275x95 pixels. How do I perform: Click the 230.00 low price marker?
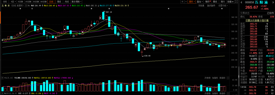[148, 56]
